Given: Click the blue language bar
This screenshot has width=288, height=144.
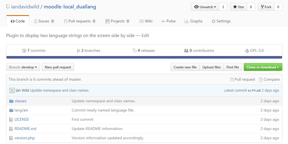Looking at the screenshot, I should click(x=144, y=57).
